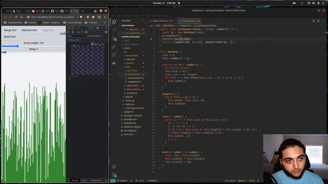The height and width of the screenshot is (184, 328).
Task: Click the Merge Sort button
Action: 10,30
